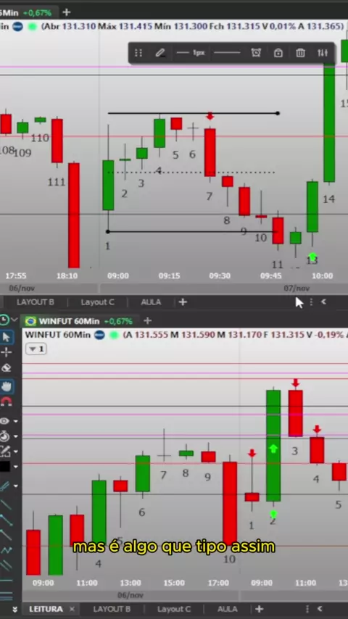Image resolution: width=348 pixels, height=619 pixels.
Task: Delete drawing with trash icon
Action: [301, 52]
